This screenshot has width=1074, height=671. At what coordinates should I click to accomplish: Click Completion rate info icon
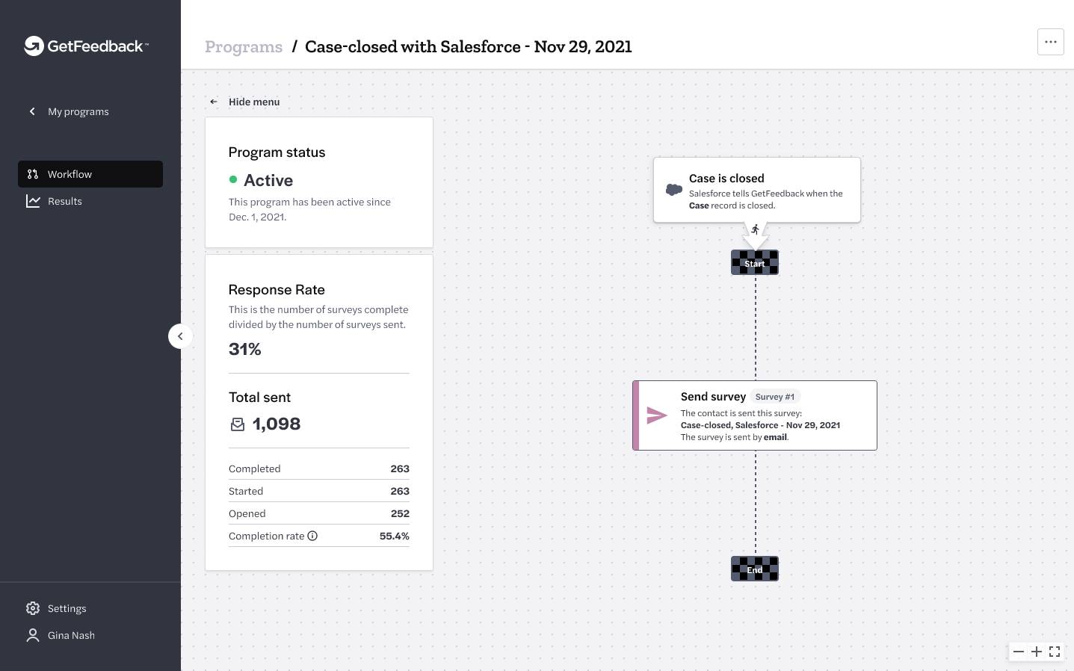pos(312,536)
